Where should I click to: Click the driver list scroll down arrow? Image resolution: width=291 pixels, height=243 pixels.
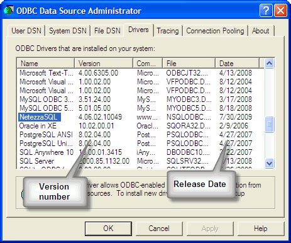pos(269,163)
